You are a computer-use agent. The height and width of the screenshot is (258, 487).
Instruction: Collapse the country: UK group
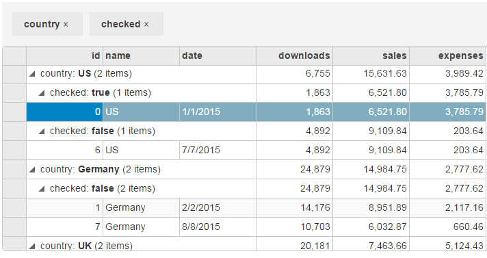[x=32, y=246]
